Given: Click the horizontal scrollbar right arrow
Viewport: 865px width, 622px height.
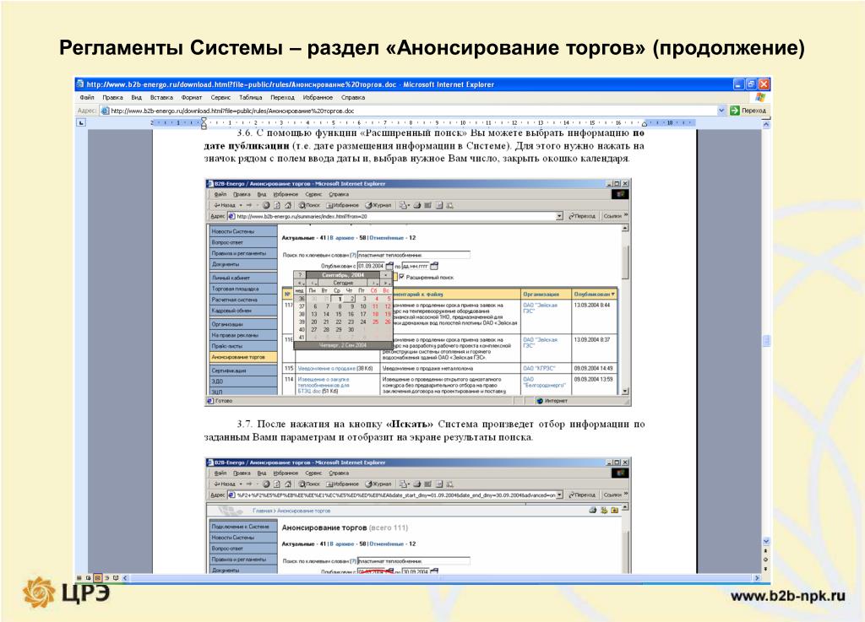Looking at the screenshot, I should pyautogui.click(x=757, y=578).
